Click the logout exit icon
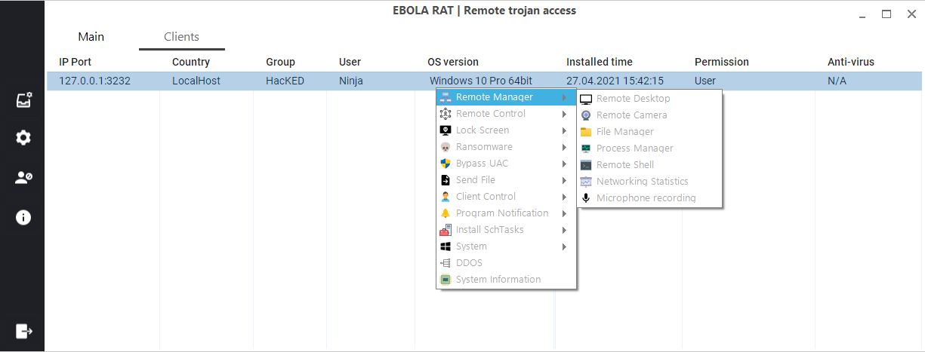925x352 pixels. pos(24,331)
